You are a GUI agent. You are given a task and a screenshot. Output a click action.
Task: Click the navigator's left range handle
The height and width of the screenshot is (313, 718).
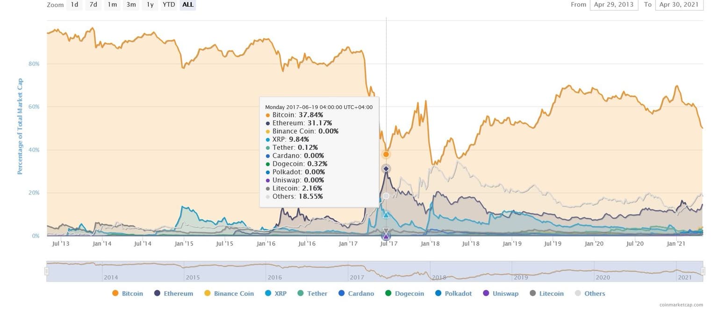click(46, 271)
